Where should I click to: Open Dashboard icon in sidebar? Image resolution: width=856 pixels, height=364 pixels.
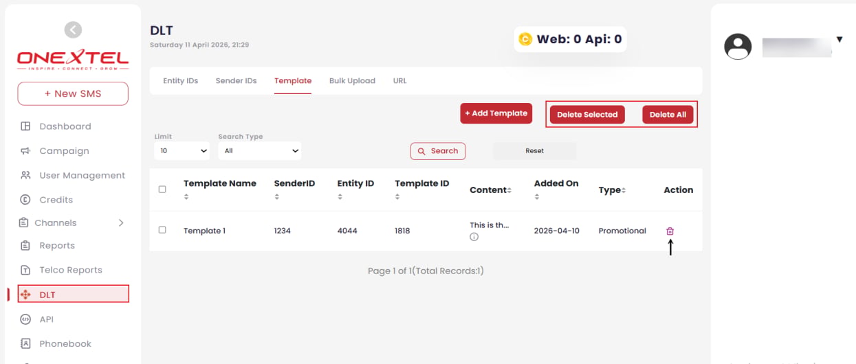click(25, 126)
